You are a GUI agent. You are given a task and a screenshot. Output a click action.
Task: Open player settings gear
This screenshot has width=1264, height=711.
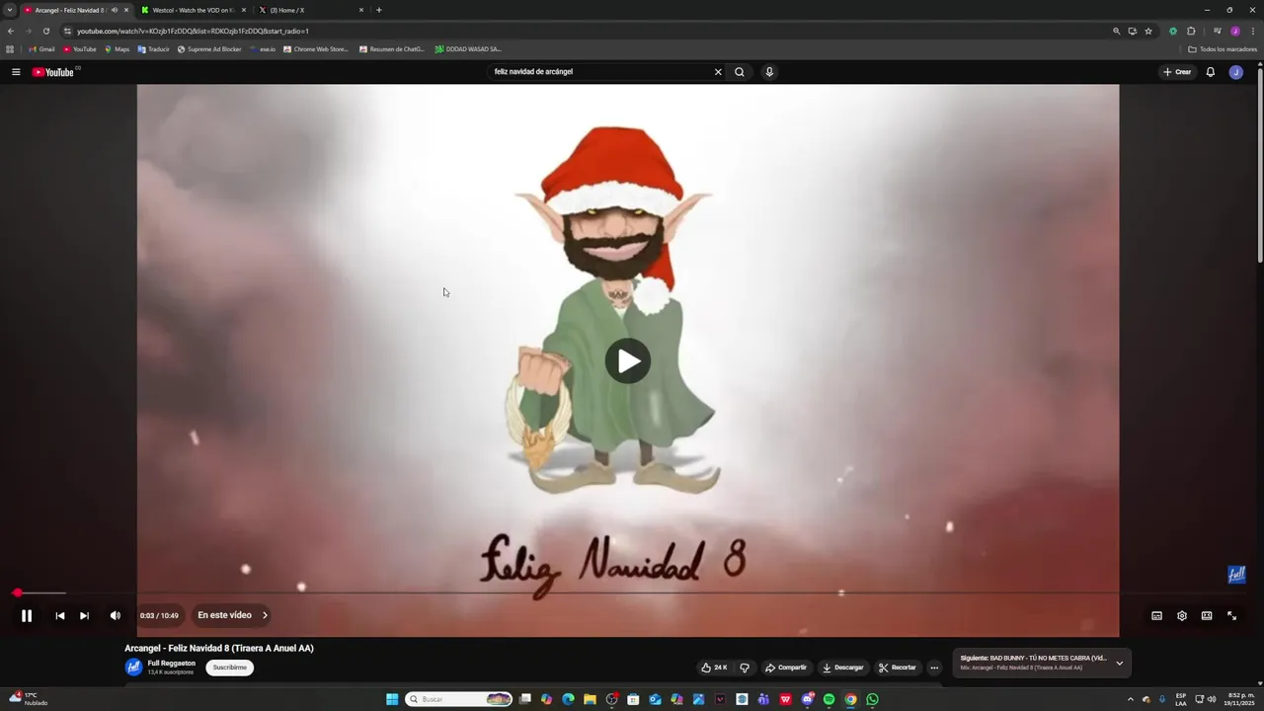[1181, 615]
